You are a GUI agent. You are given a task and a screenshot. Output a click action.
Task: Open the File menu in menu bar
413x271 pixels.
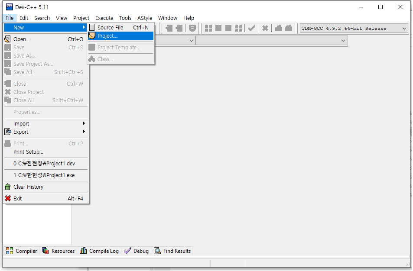[x=10, y=18]
